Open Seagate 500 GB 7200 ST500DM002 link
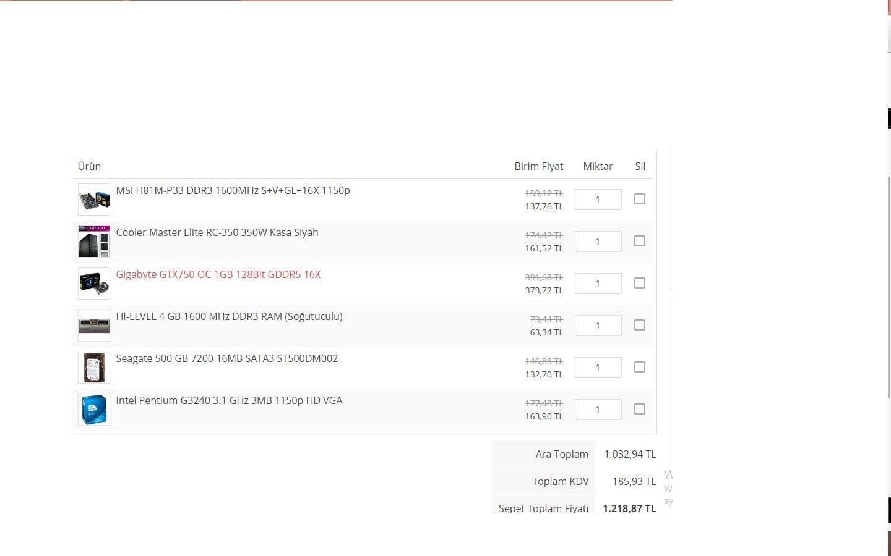This screenshot has height=556, width=891. [x=226, y=358]
